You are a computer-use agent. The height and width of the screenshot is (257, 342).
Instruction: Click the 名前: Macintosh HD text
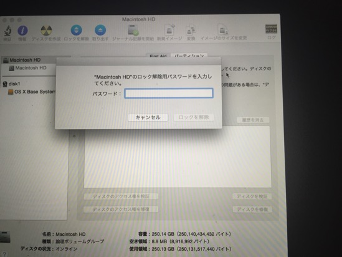[64, 234]
